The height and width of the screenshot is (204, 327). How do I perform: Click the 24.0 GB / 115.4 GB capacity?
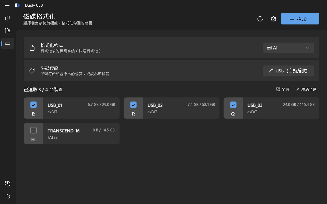299,105
